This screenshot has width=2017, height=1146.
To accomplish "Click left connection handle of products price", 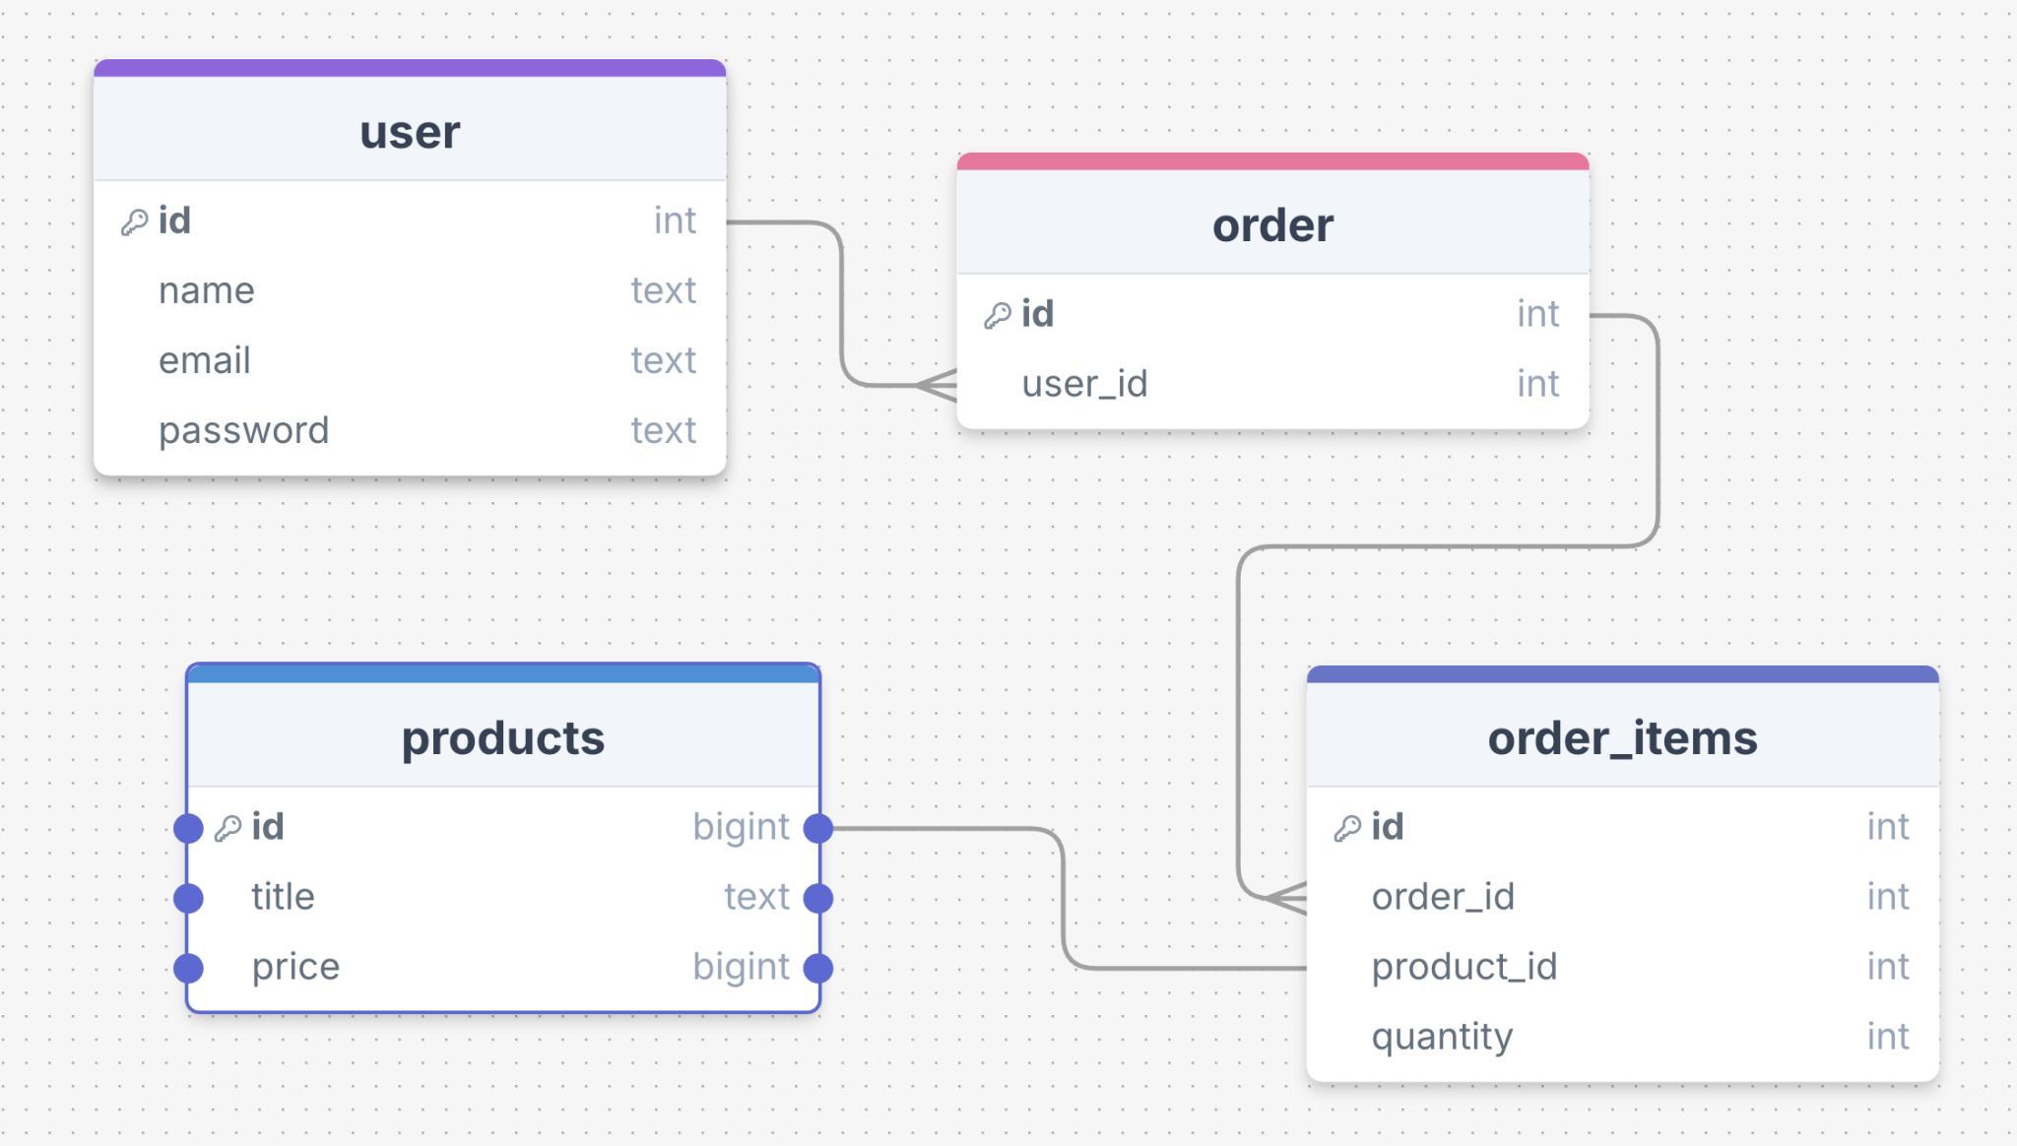I will (x=188, y=969).
